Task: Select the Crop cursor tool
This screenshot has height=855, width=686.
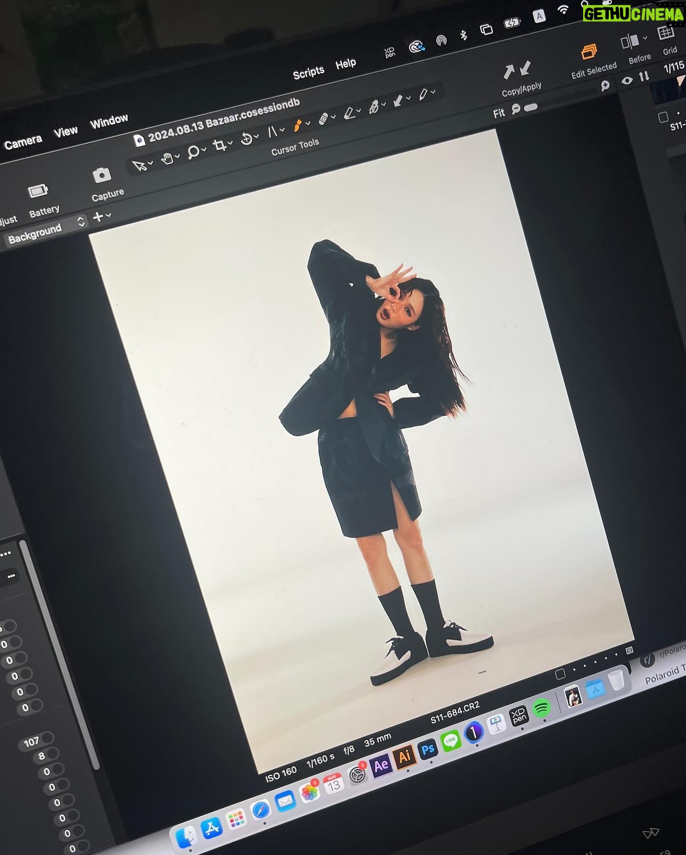Action: pos(219,145)
